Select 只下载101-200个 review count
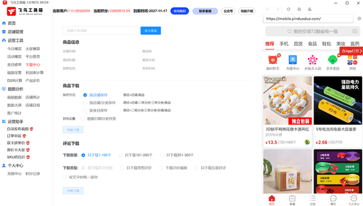363x206 pixels. (x=121, y=155)
